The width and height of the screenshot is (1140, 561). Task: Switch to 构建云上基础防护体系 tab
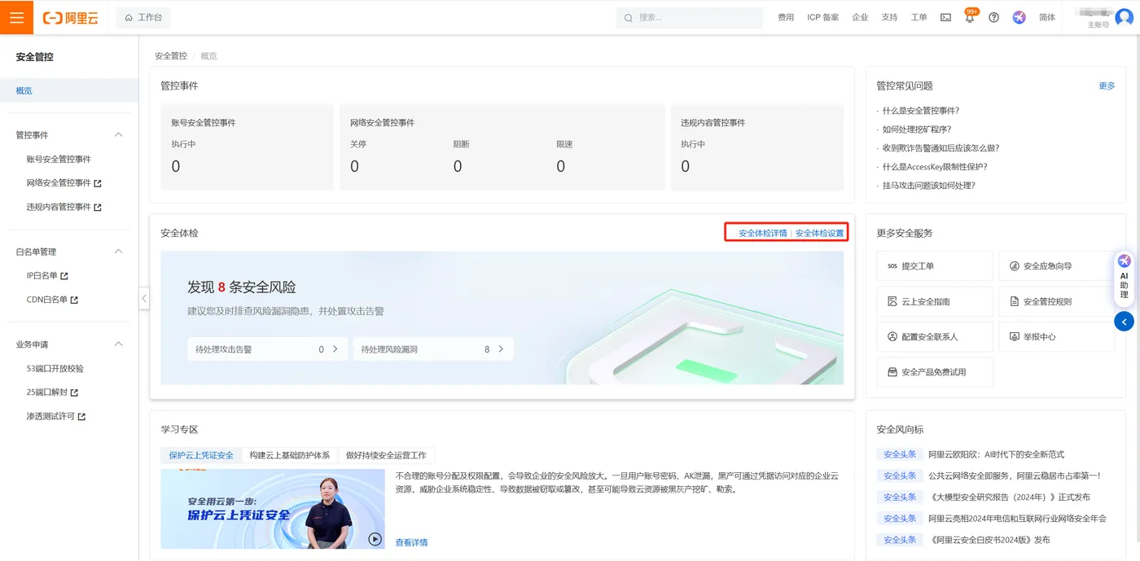[x=290, y=455]
